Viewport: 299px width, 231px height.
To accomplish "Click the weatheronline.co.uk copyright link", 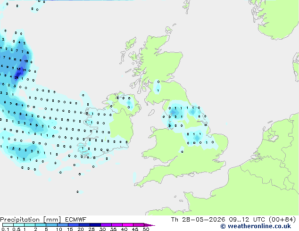I will tap(256, 226).
